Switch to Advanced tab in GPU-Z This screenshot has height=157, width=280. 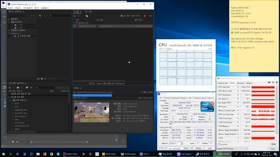[240, 83]
